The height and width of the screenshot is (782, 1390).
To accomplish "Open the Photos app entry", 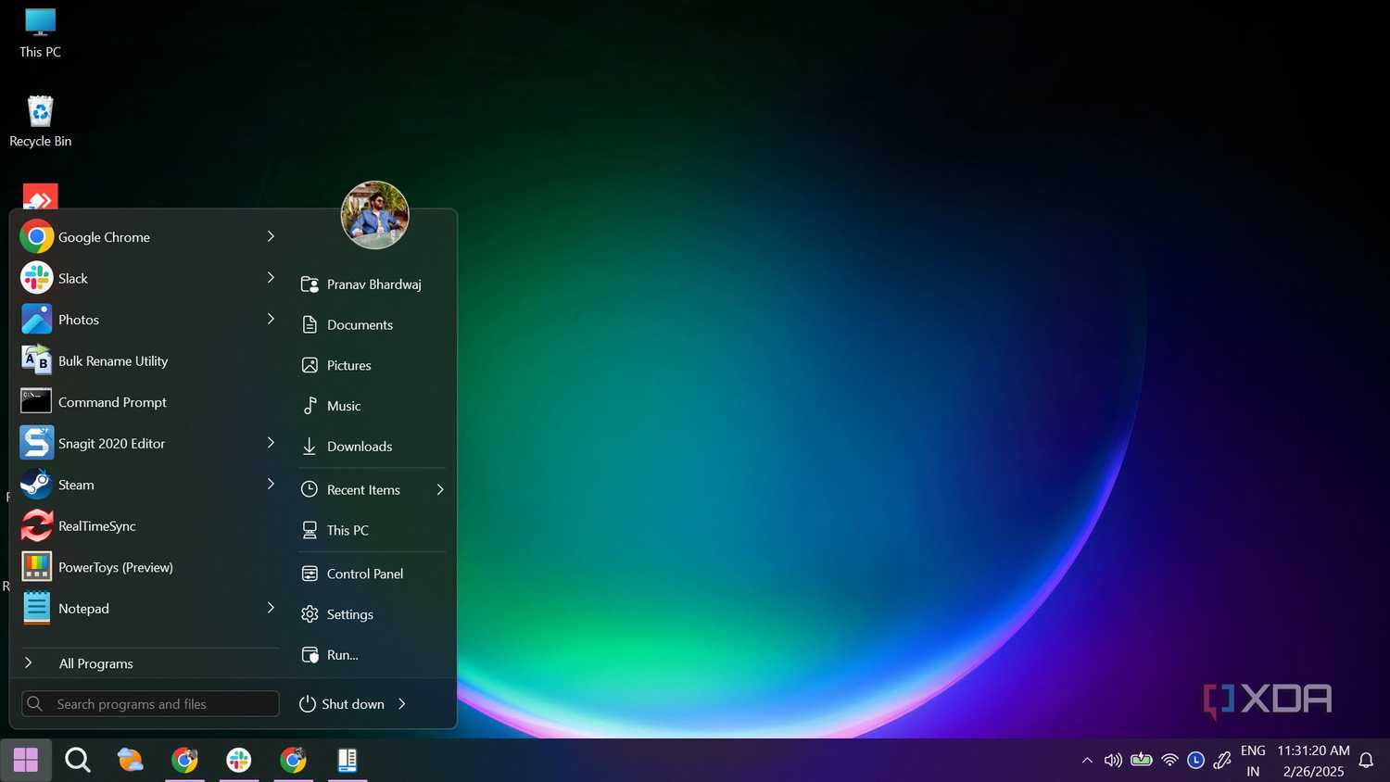I will click(x=148, y=320).
